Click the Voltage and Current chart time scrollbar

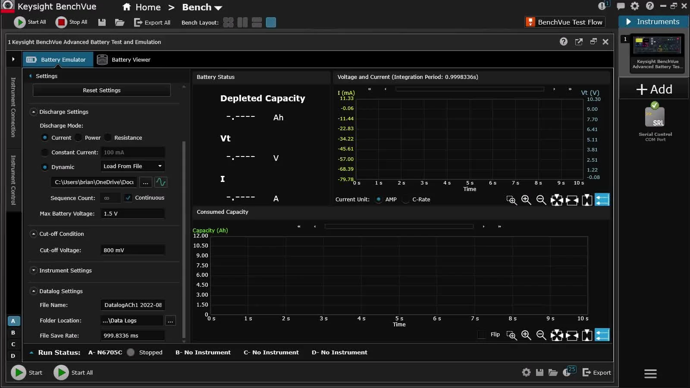click(x=470, y=89)
